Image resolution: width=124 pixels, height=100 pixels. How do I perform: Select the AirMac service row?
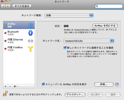tap(19, 25)
